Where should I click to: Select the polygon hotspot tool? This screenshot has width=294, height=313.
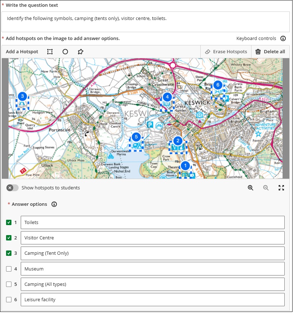click(80, 52)
